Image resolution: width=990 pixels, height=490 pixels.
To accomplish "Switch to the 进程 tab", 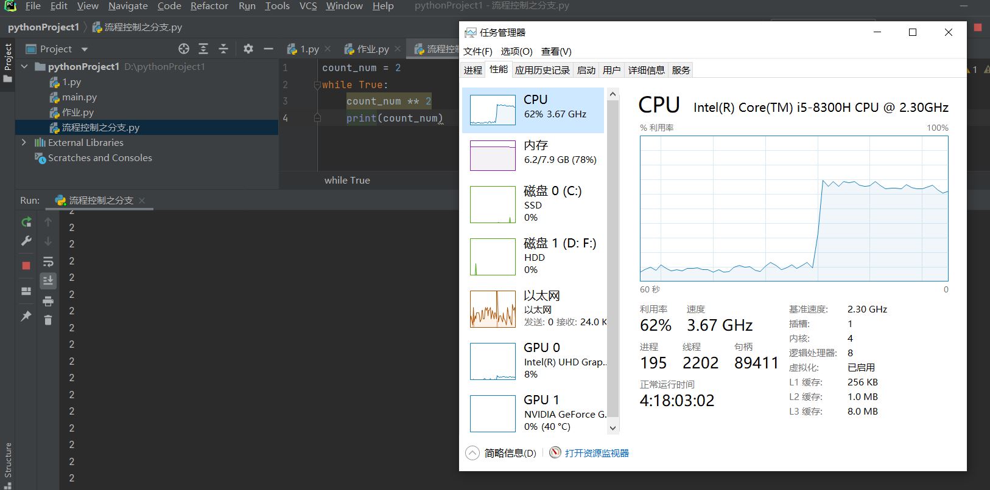I will point(473,70).
